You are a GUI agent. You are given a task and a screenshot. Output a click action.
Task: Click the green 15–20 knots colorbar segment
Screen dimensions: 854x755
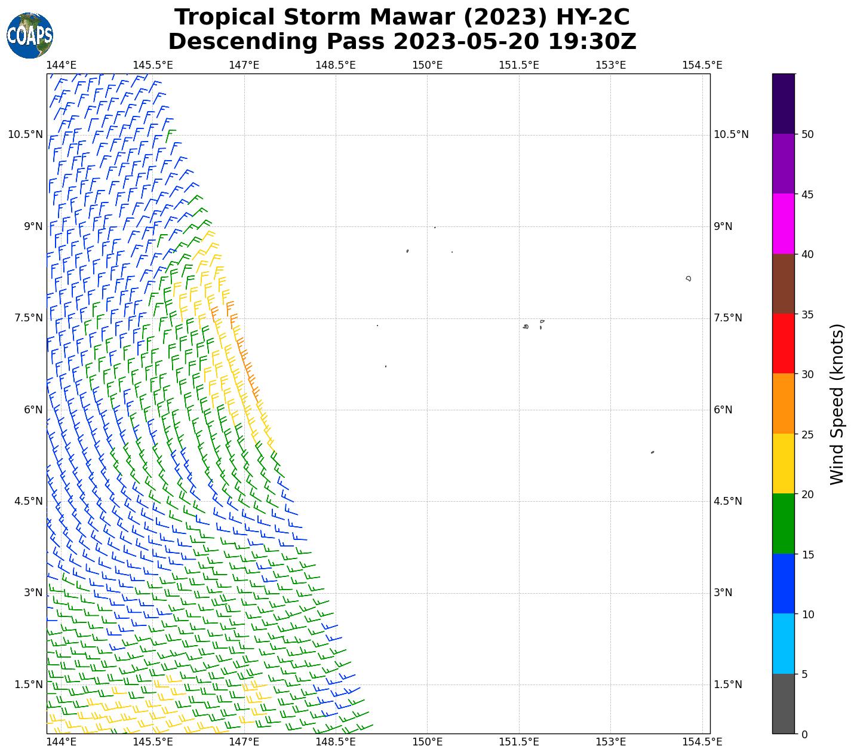pos(783,524)
